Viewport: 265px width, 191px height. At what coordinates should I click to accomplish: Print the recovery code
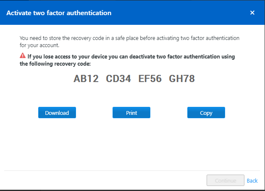coord(131,113)
